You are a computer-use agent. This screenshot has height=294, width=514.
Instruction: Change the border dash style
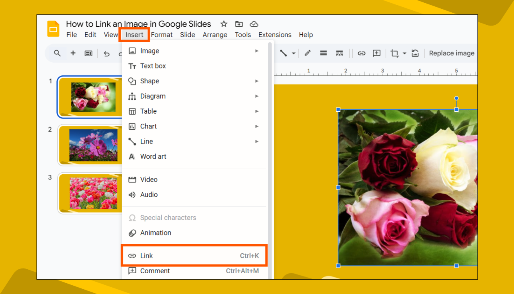[340, 53]
